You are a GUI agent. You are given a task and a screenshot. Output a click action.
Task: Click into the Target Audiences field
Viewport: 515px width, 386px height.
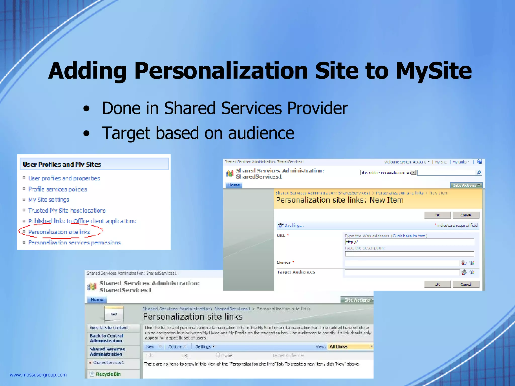[402, 272]
